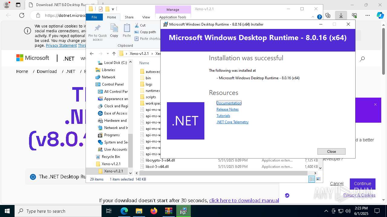Click Paste shortcut in Explorer ribbon
This screenshot has height=217, width=387.
(147, 39)
